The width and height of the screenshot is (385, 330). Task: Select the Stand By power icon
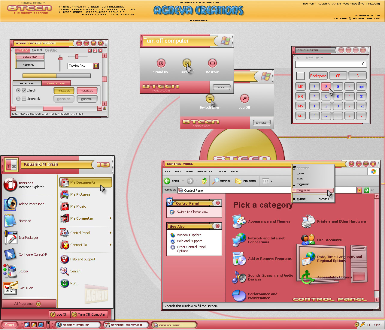click(x=161, y=63)
